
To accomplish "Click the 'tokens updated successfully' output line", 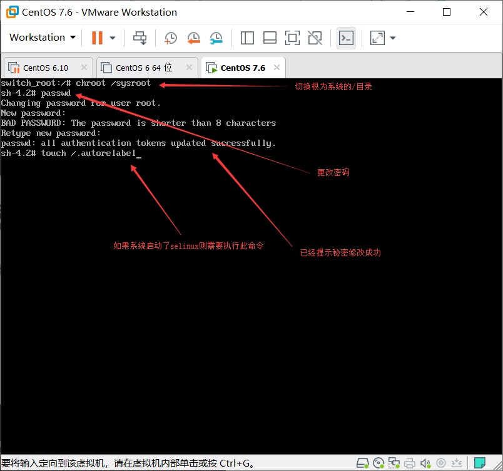I will pyautogui.click(x=138, y=143).
